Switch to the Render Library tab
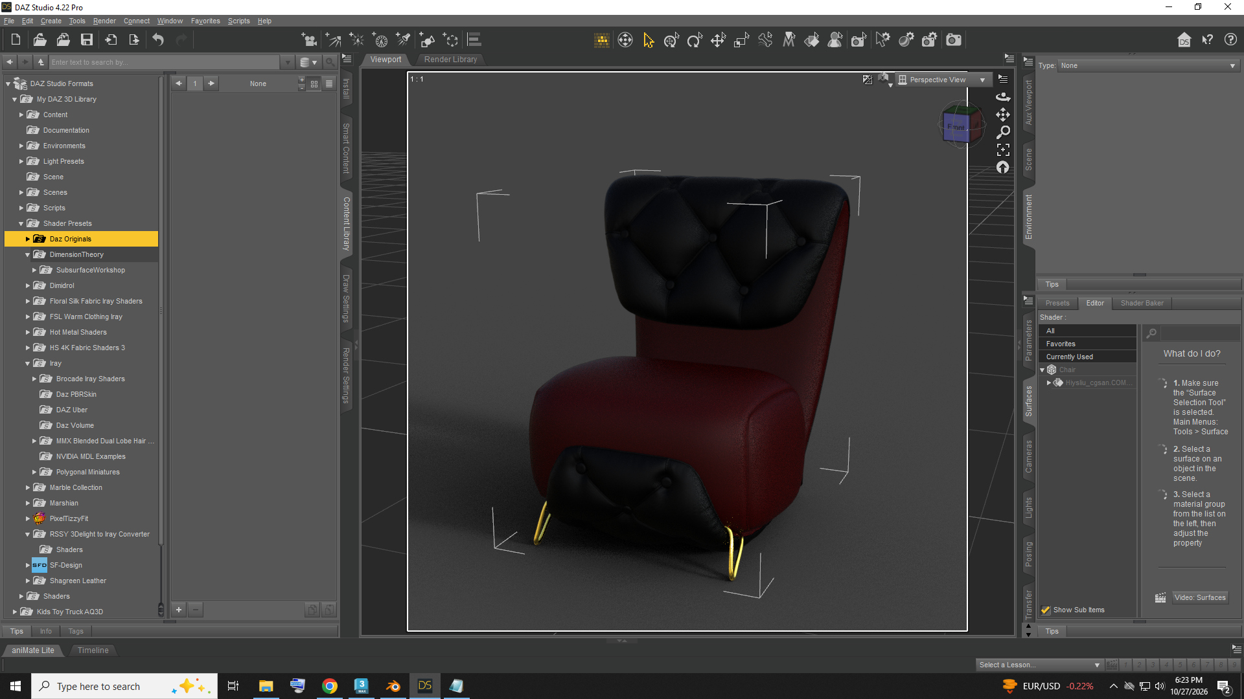The width and height of the screenshot is (1244, 699). point(450,60)
